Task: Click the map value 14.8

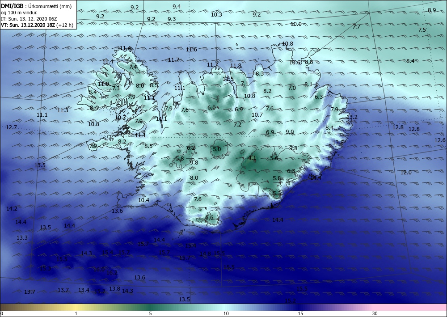Action: (205, 254)
